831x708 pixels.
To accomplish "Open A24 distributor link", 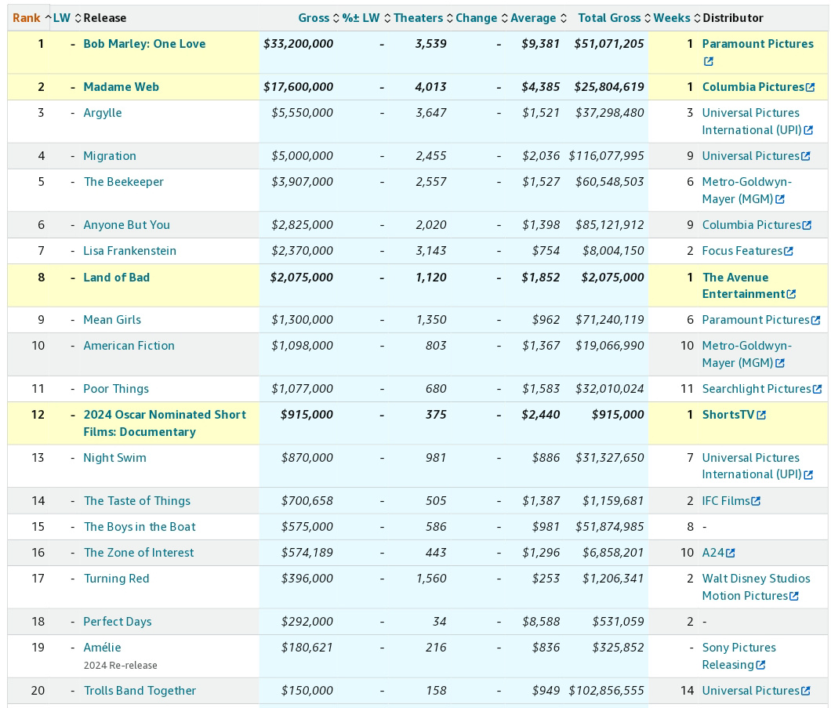I will click(x=713, y=553).
